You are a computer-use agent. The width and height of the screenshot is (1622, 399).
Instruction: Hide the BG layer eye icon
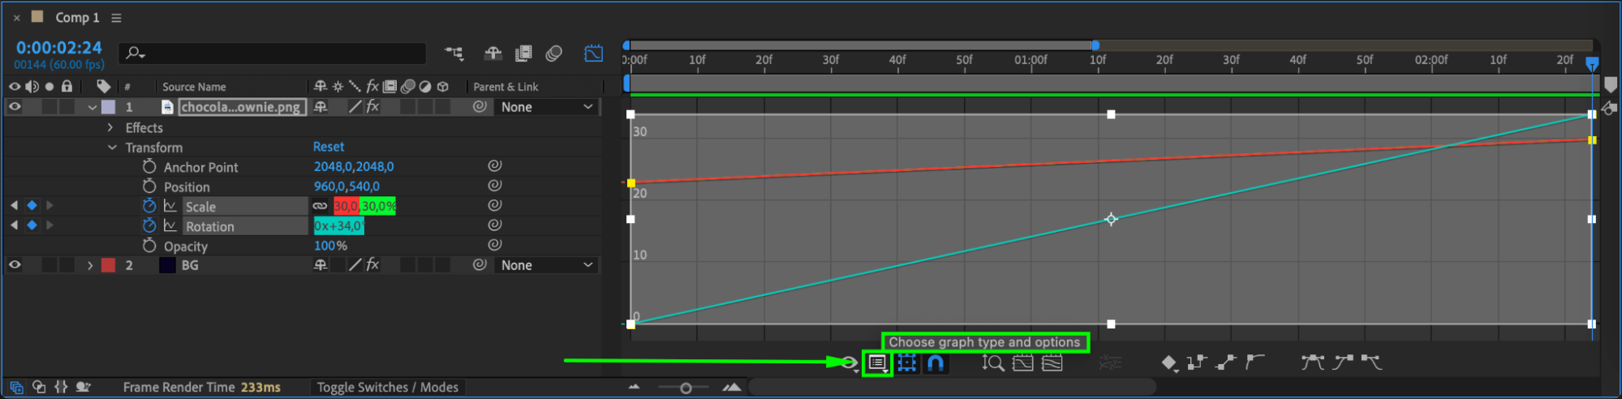point(15,264)
